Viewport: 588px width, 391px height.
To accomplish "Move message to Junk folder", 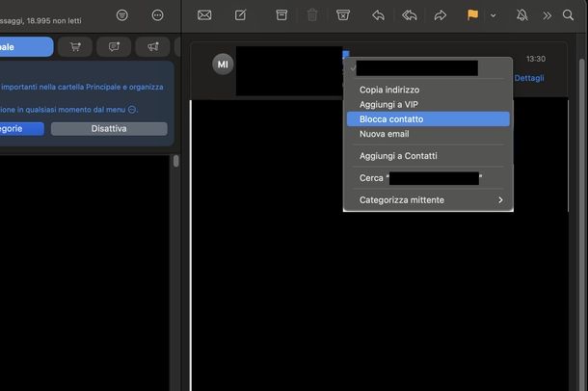I will (343, 15).
